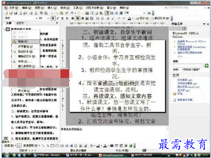Click 新建演示文稿 (new presentation) link
This screenshot has height=158, width=211.
(x=185, y=100)
